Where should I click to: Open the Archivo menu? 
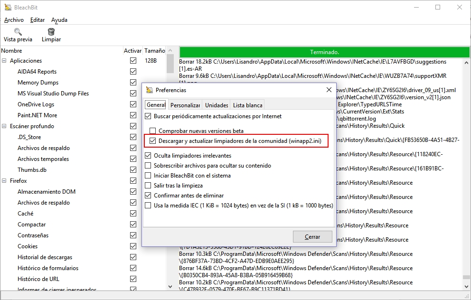coord(14,20)
